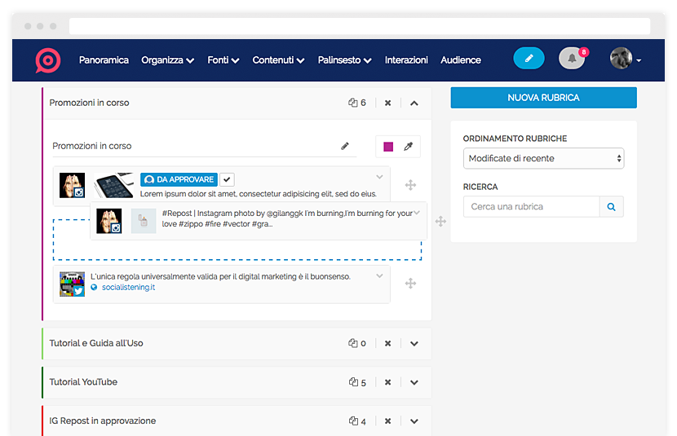Viewport: 677px width, 436px height.
Task: Open the Modificate di recente sort dropdown
Action: point(543,158)
